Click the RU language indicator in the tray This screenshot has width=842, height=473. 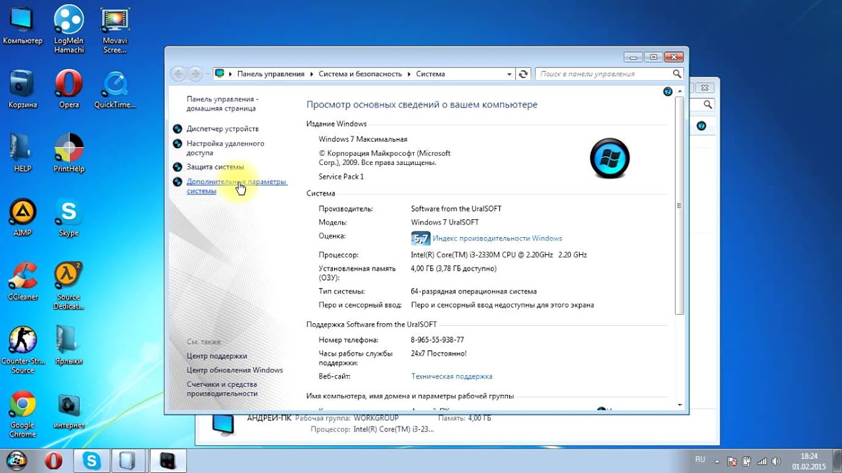pos(701,459)
